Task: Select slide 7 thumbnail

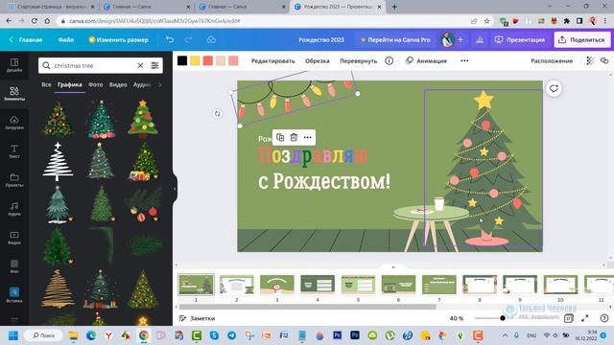Action: [x=439, y=285]
